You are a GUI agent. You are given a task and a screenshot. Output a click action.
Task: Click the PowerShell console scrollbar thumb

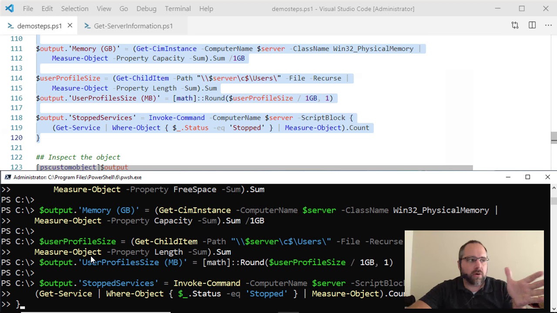(554, 201)
